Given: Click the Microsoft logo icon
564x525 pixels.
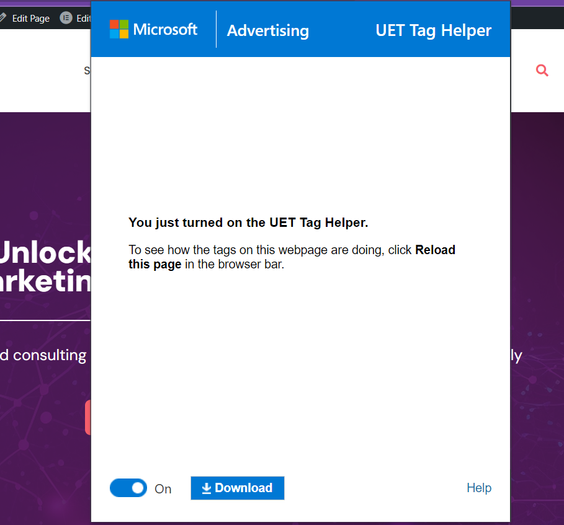Looking at the screenshot, I should [119, 29].
